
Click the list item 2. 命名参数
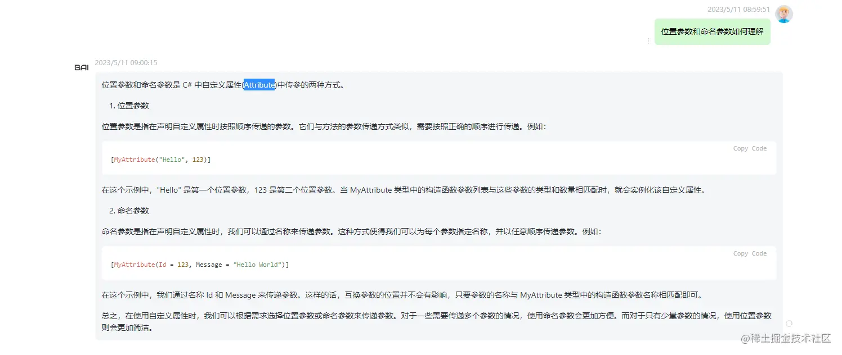point(129,211)
